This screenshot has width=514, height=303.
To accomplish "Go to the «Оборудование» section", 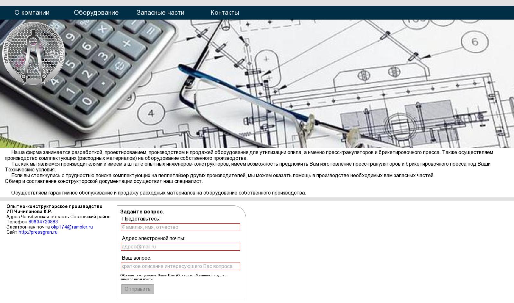I will 96,13.
